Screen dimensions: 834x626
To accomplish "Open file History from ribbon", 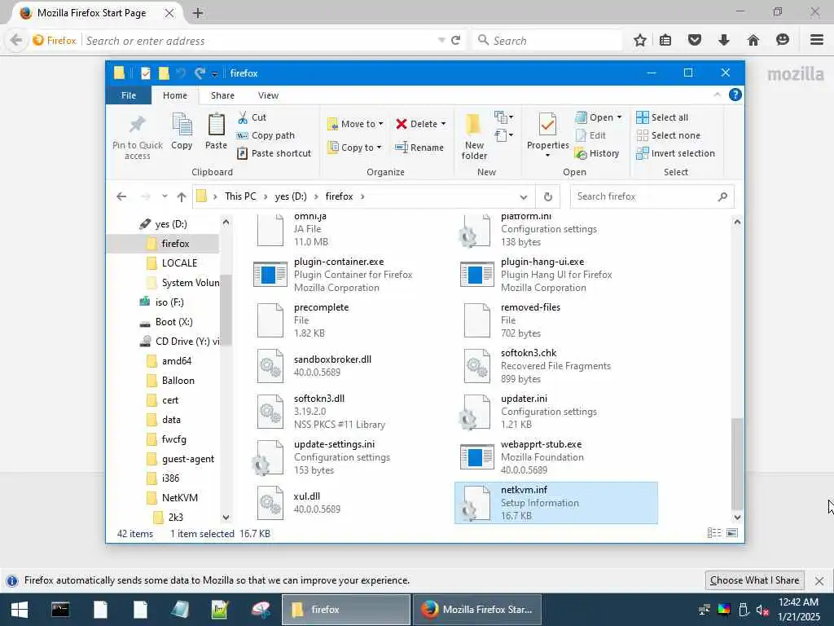I will (x=597, y=153).
